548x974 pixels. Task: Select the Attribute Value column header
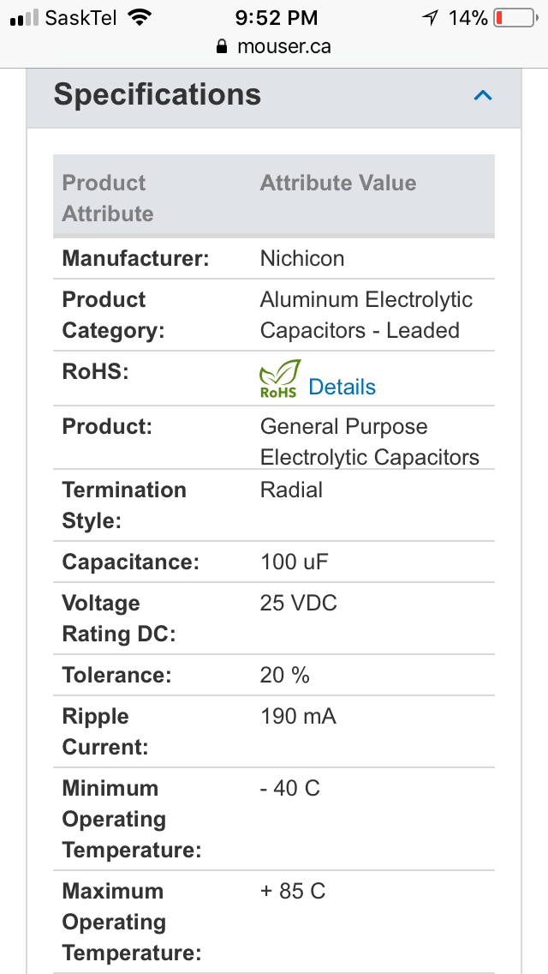coord(338,183)
